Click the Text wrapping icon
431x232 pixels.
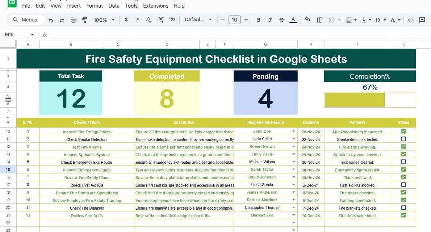378,20
